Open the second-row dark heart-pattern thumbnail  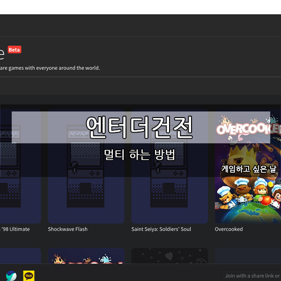click(x=170, y=256)
